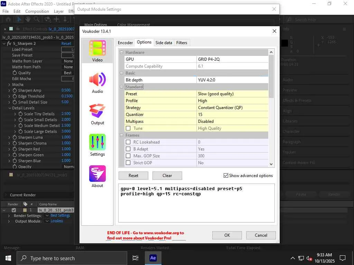
Task: Click the options list scroll down arrow
Action: [271, 164]
